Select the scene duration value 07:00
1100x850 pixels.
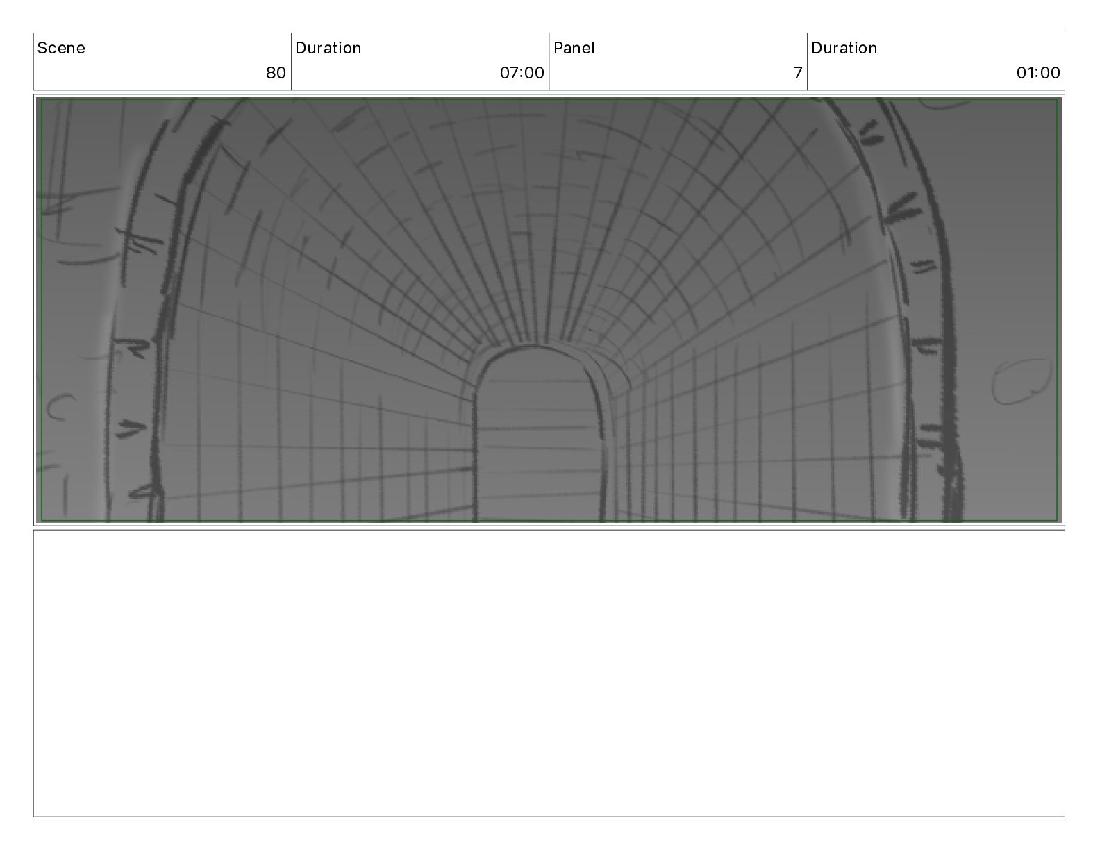(522, 73)
